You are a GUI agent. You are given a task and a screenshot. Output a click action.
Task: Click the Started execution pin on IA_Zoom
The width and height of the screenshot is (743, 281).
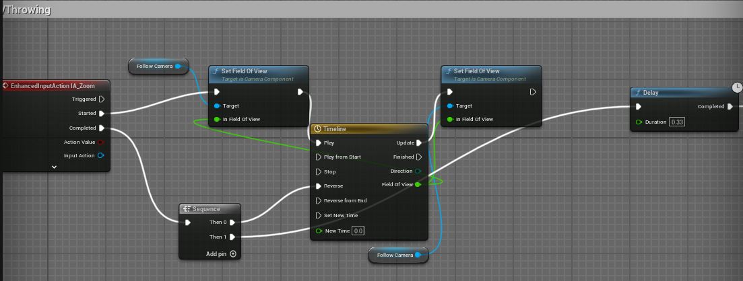[102, 114]
